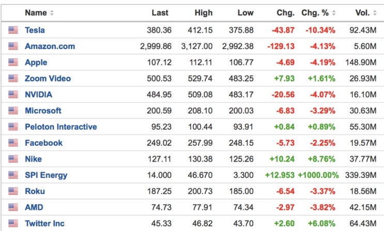384x231 pixels.
Task: Select Tesla's last price 380.36
Action: [159, 30]
